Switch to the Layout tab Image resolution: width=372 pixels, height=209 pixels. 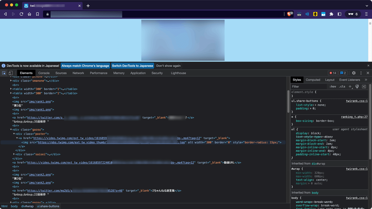(x=330, y=80)
